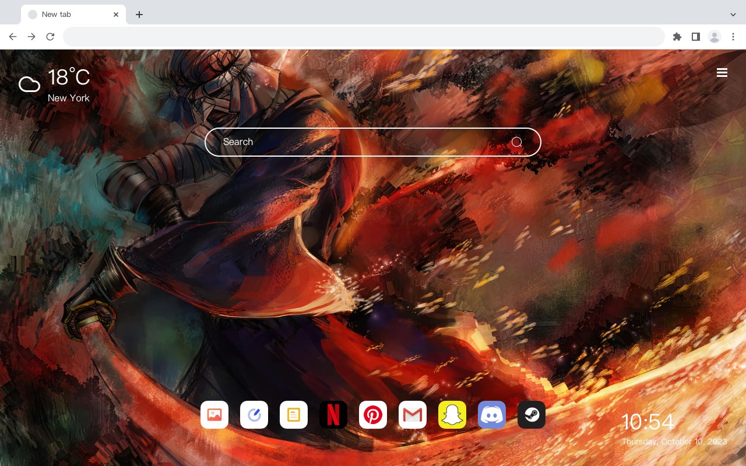
Task: Open the hamburger menu on the page
Action: (x=722, y=72)
